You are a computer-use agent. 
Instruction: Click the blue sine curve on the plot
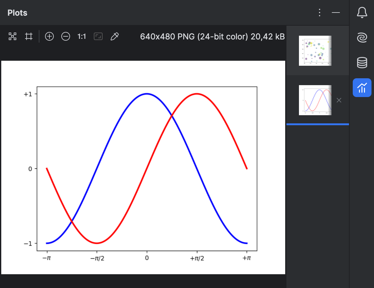pyautogui.click(x=147, y=94)
